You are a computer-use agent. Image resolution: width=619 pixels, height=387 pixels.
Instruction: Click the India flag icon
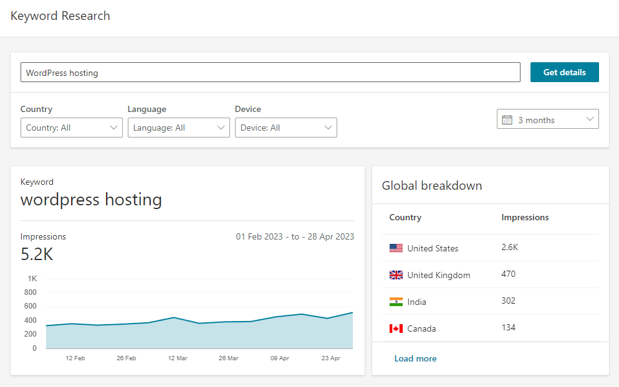pyautogui.click(x=396, y=302)
